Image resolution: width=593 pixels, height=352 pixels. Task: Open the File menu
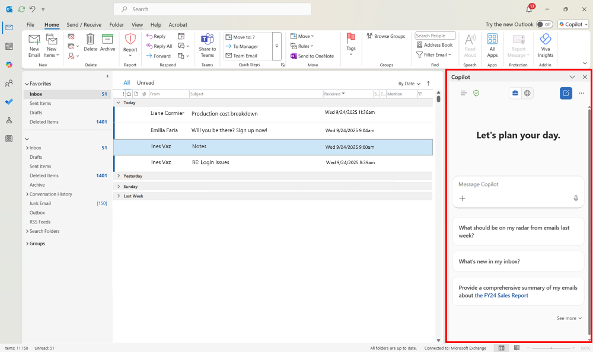coord(30,24)
